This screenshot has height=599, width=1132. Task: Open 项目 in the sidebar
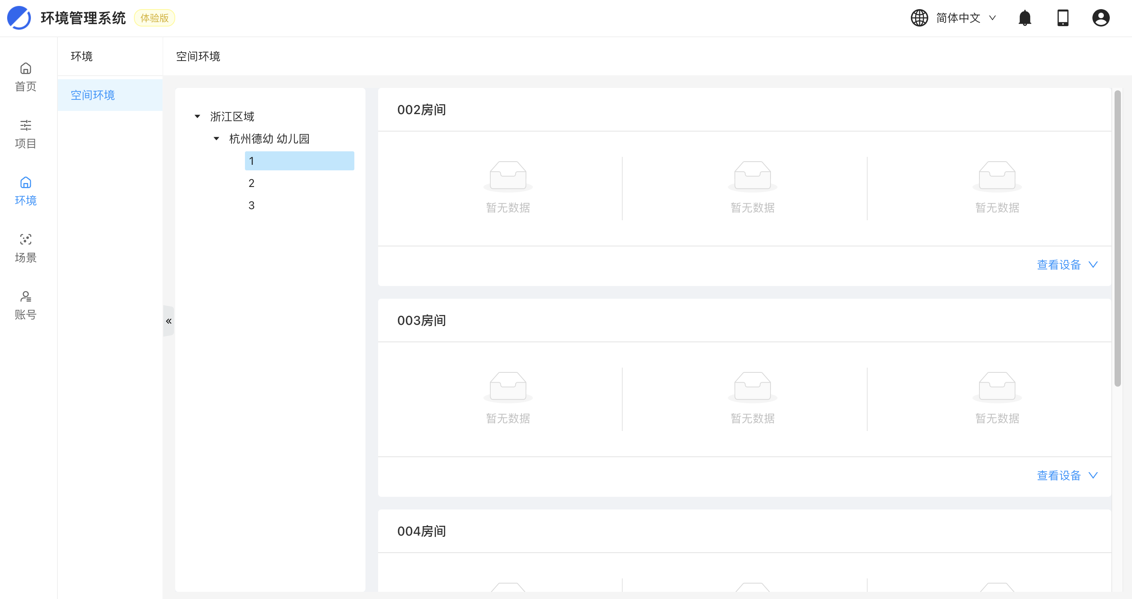pos(25,134)
